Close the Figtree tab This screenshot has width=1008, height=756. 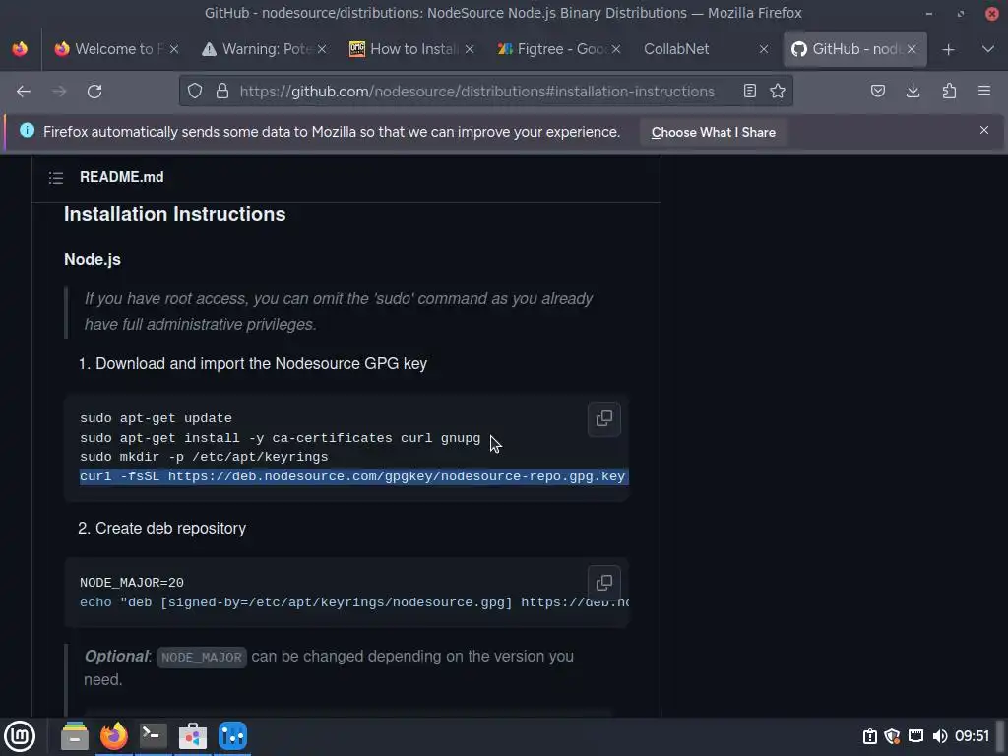[x=616, y=49]
